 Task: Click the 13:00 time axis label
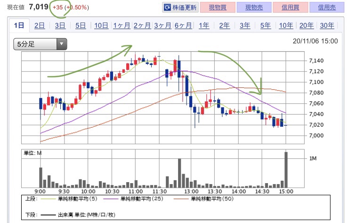coord(191,192)
